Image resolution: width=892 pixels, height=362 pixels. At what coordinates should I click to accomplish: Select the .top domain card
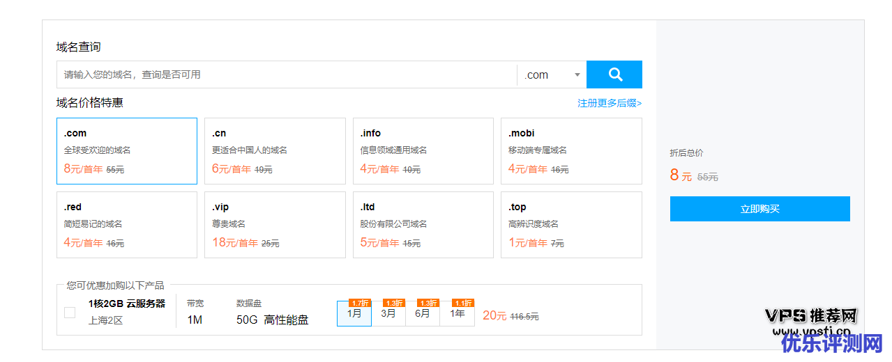point(570,225)
